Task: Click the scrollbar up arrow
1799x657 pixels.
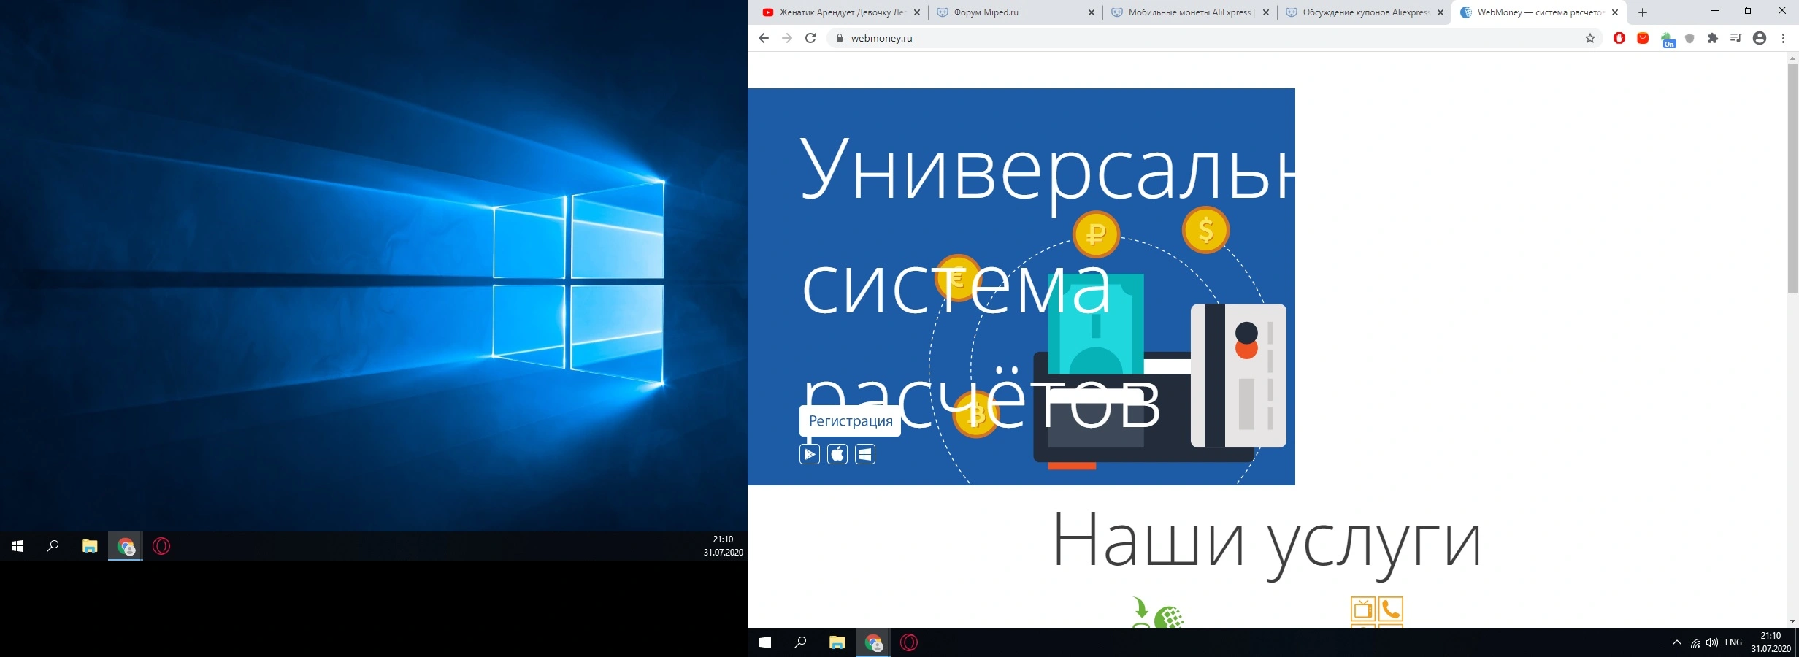Action: pos(1792,58)
